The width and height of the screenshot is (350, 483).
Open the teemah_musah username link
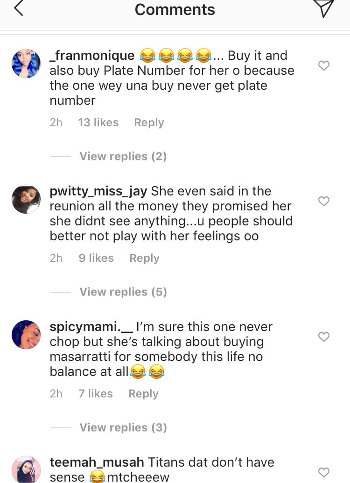[97, 462]
